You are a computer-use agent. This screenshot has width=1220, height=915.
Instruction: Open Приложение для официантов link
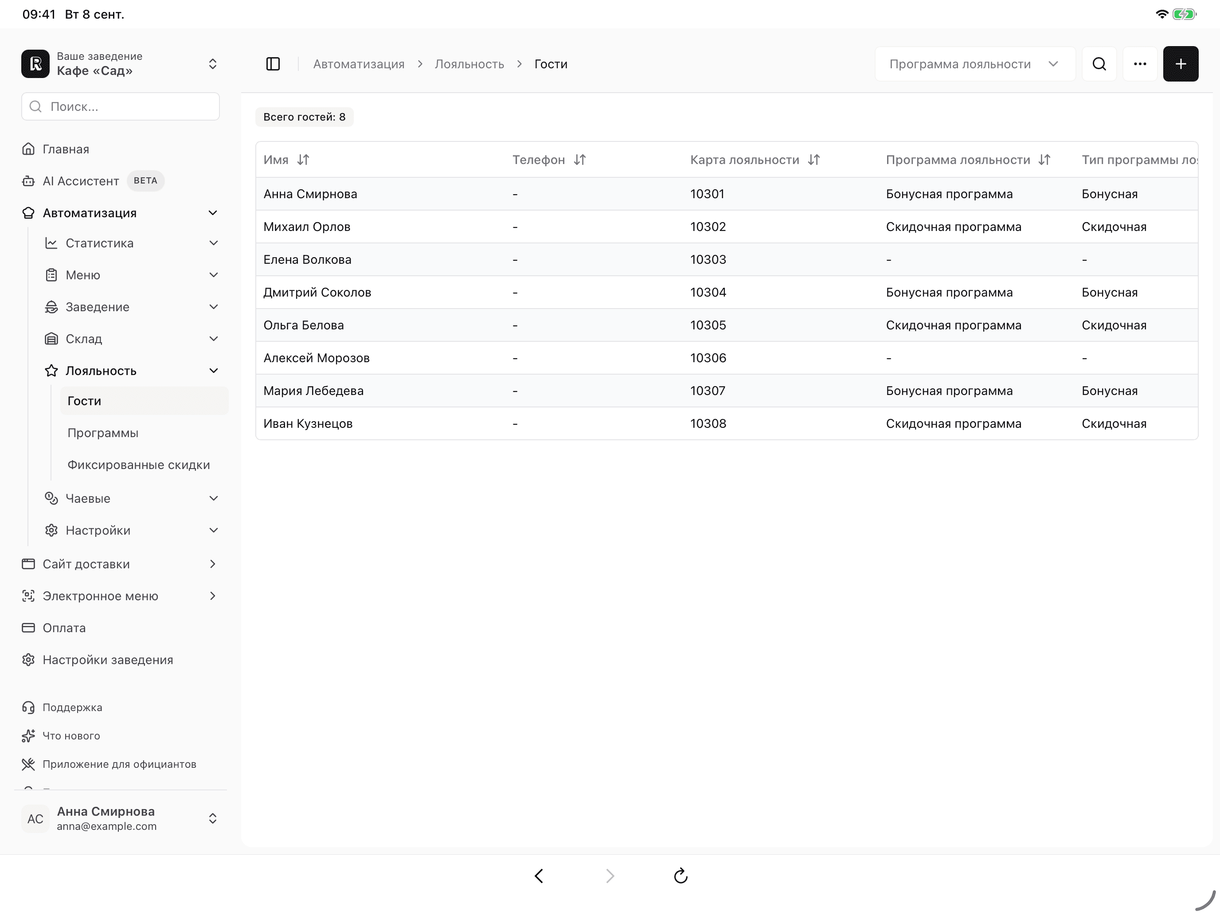tap(120, 764)
